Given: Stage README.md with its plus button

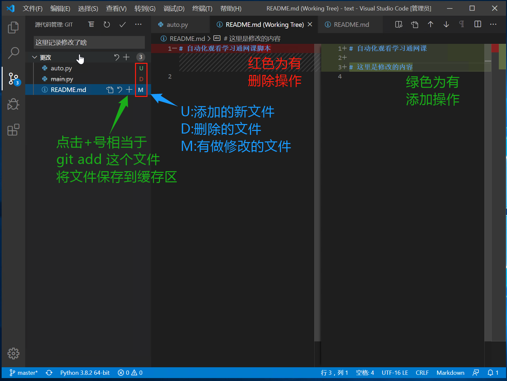Looking at the screenshot, I should (x=129, y=89).
